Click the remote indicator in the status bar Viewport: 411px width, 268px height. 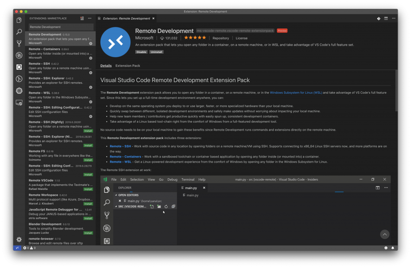click(17, 248)
